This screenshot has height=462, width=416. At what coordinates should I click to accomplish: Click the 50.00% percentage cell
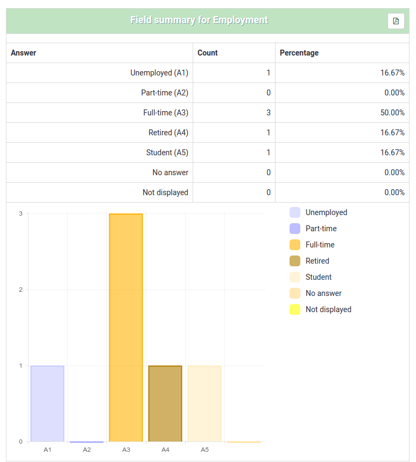392,113
